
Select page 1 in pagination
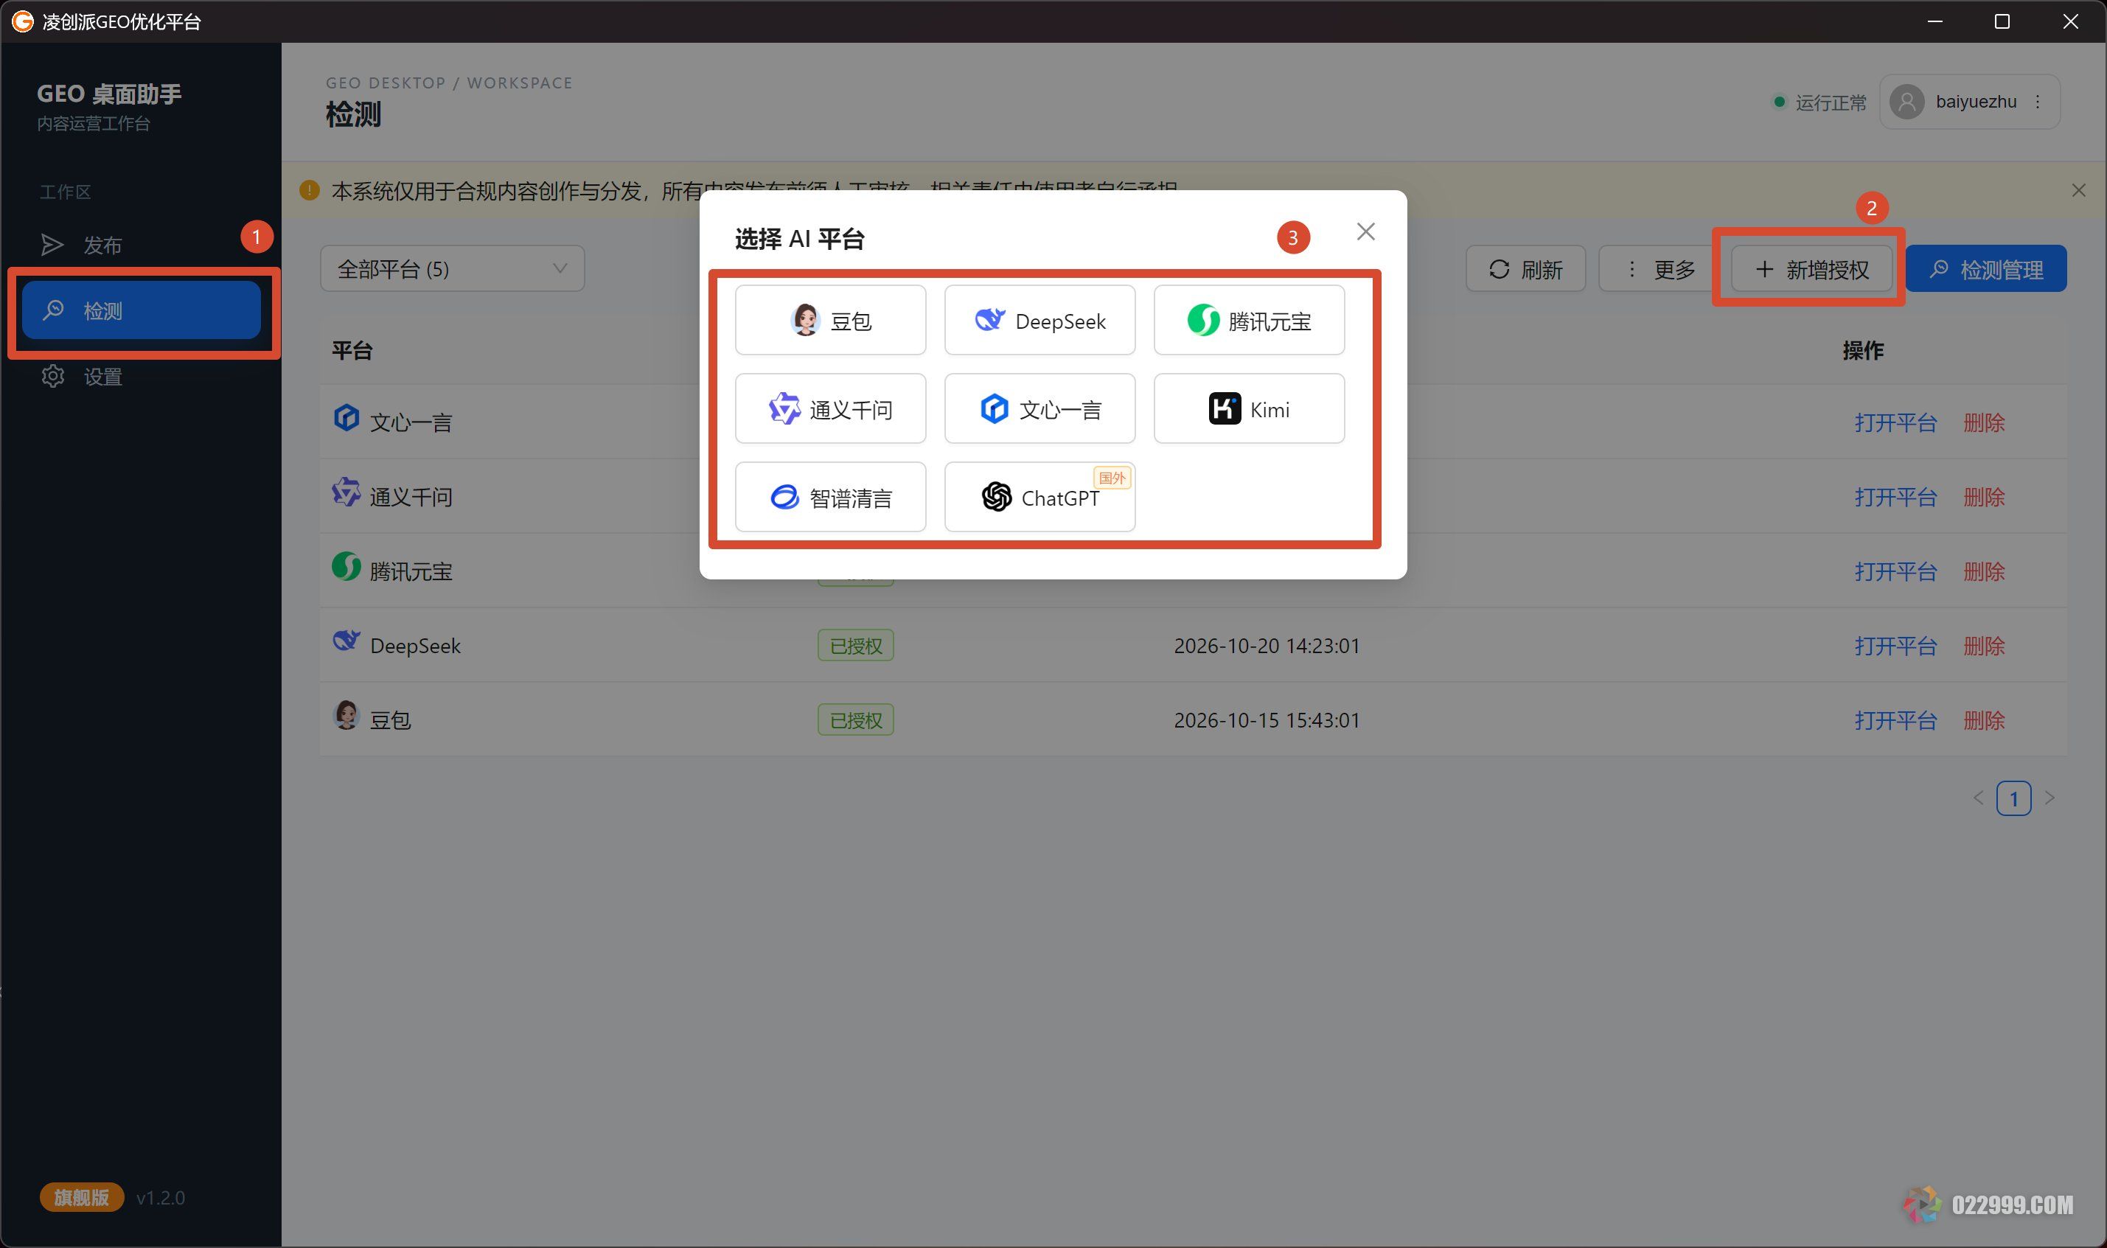click(x=2013, y=798)
